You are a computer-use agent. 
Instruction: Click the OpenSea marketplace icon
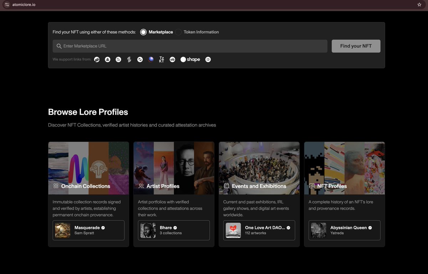coord(107,59)
